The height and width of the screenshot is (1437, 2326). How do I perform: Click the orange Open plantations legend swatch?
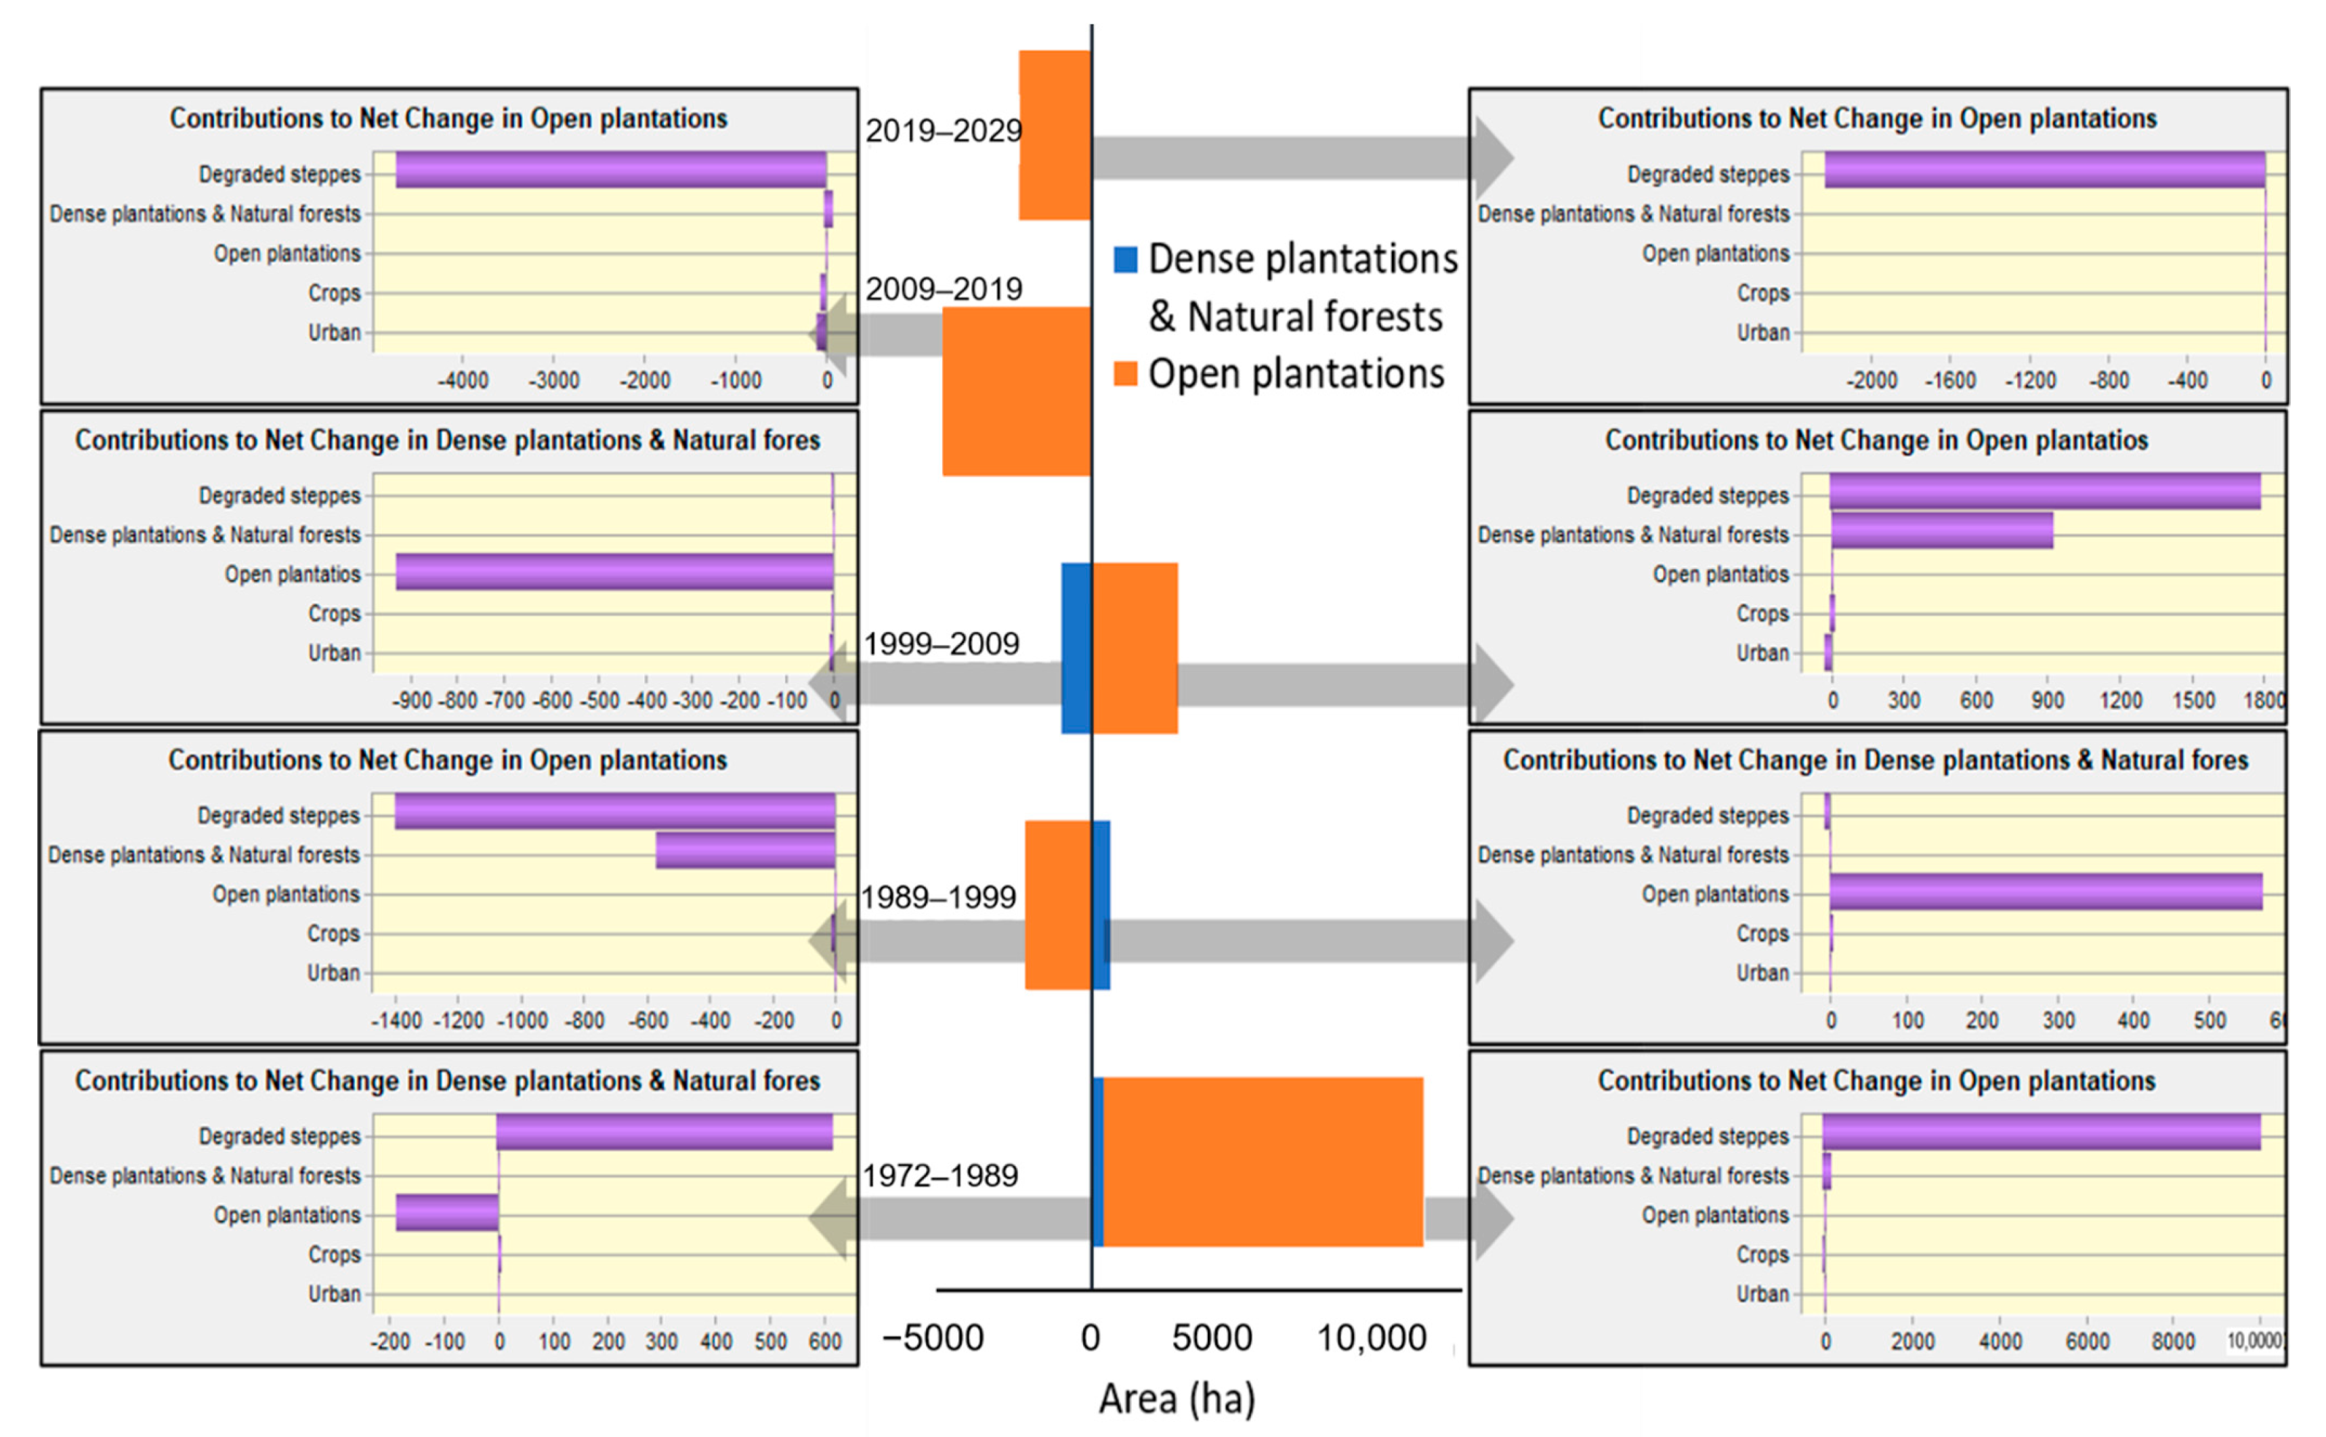pos(1125,373)
